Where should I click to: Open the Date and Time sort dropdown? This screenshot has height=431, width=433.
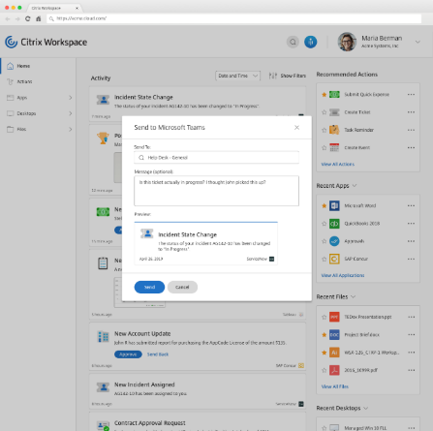[x=237, y=76]
